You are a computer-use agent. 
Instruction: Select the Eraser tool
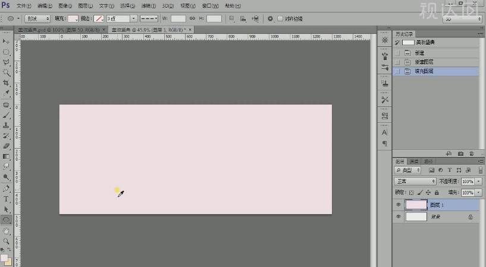coord(6,146)
